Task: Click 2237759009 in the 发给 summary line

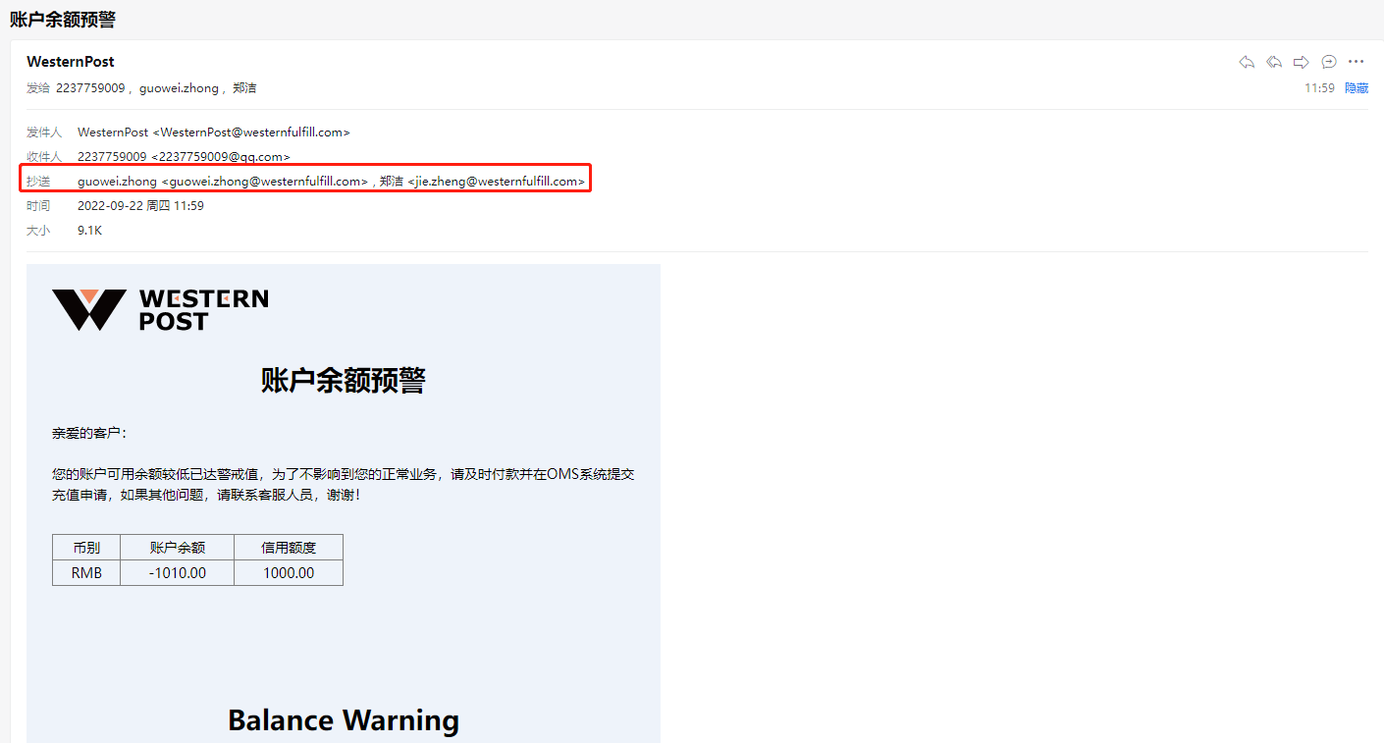Action: (90, 88)
